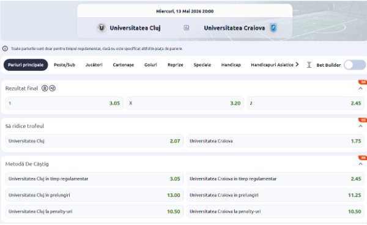Open the Cartonașe tab
Viewport: 367px width, 225px height.
coord(124,65)
